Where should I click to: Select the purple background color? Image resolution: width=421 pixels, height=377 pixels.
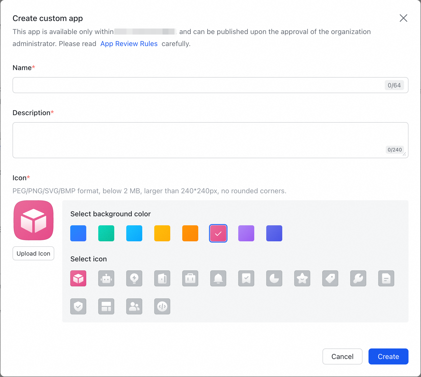246,233
